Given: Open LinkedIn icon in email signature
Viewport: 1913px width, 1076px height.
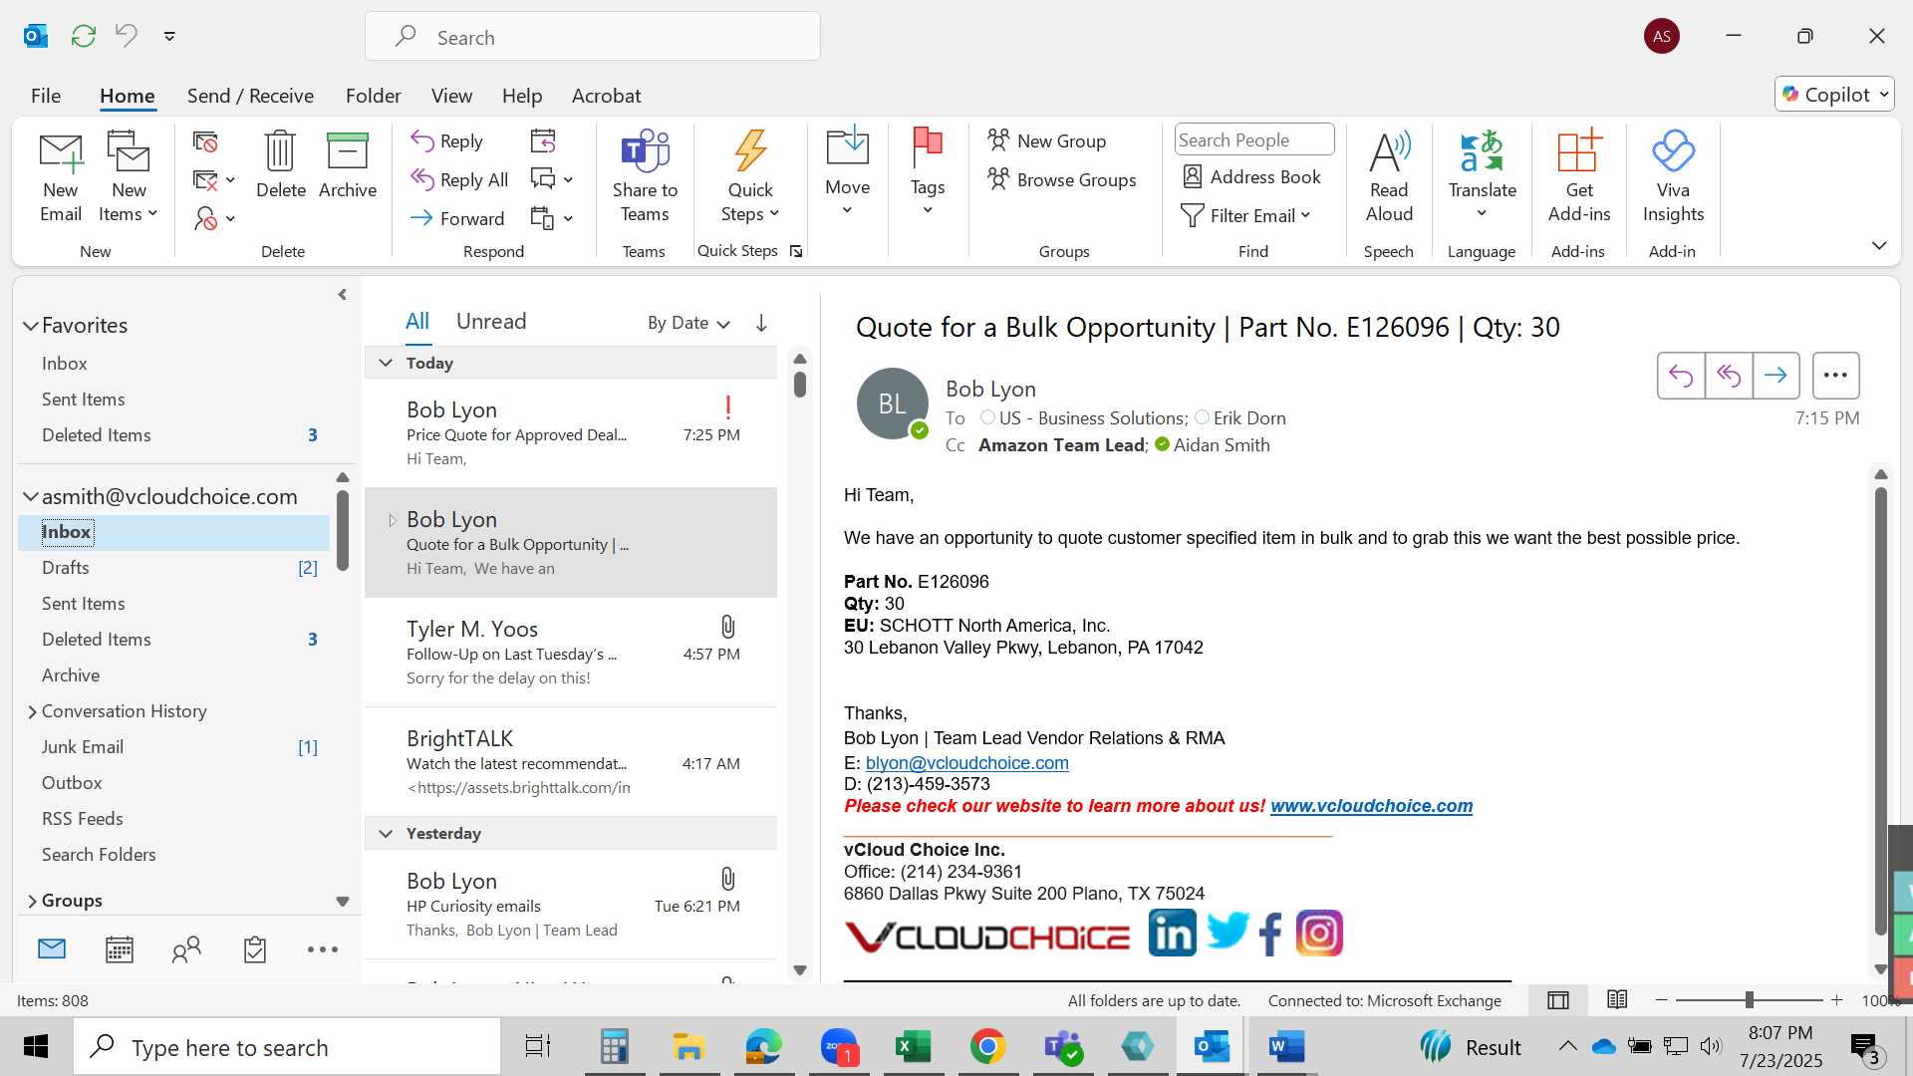Looking at the screenshot, I should [x=1172, y=934].
